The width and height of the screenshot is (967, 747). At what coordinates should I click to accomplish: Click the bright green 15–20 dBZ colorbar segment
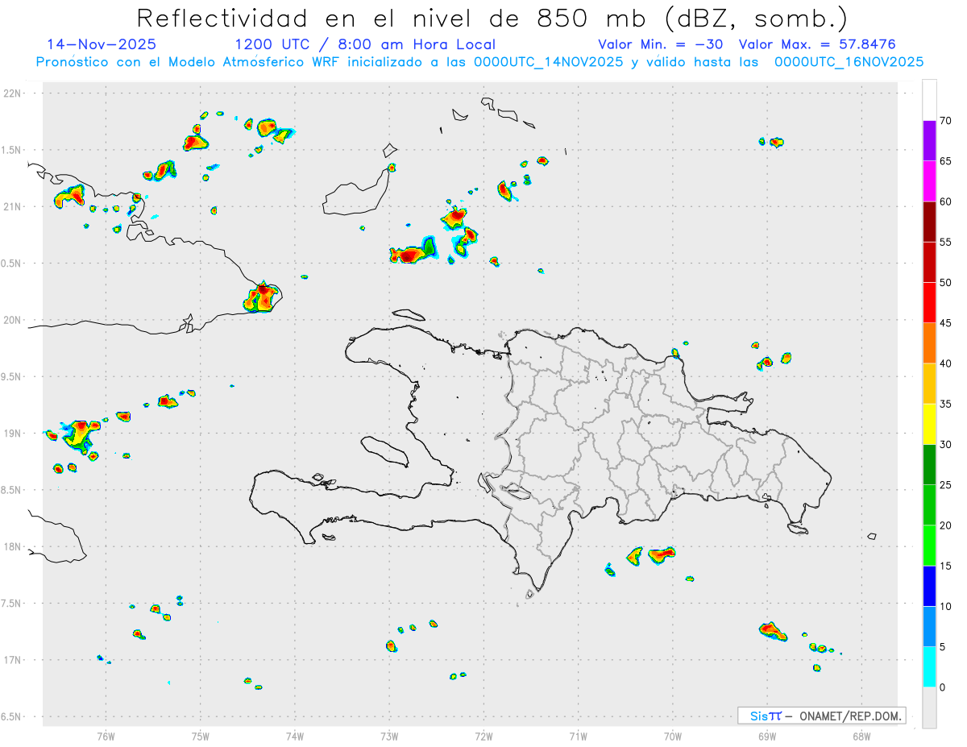click(929, 546)
